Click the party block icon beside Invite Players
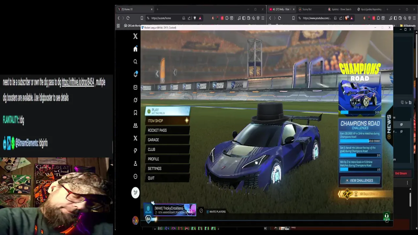The image size is (418, 235). click(201, 211)
